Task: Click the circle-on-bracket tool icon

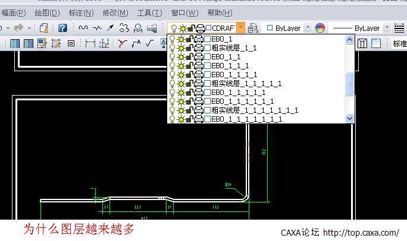Action: [x=138, y=28]
